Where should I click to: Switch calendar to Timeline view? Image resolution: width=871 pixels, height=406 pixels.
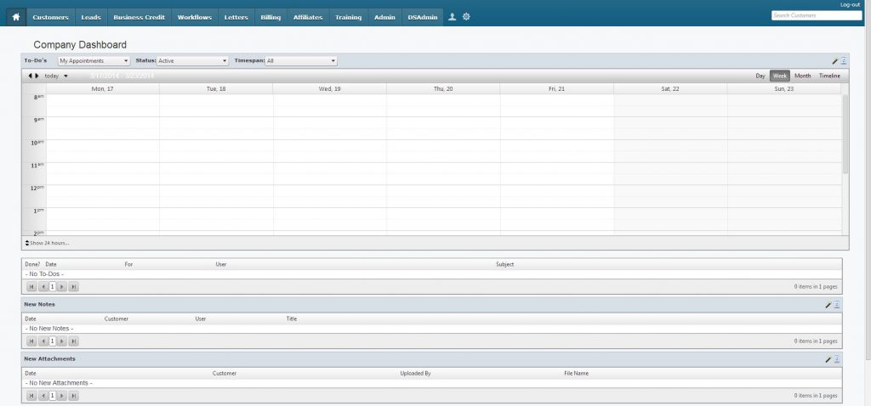tap(829, 76)
